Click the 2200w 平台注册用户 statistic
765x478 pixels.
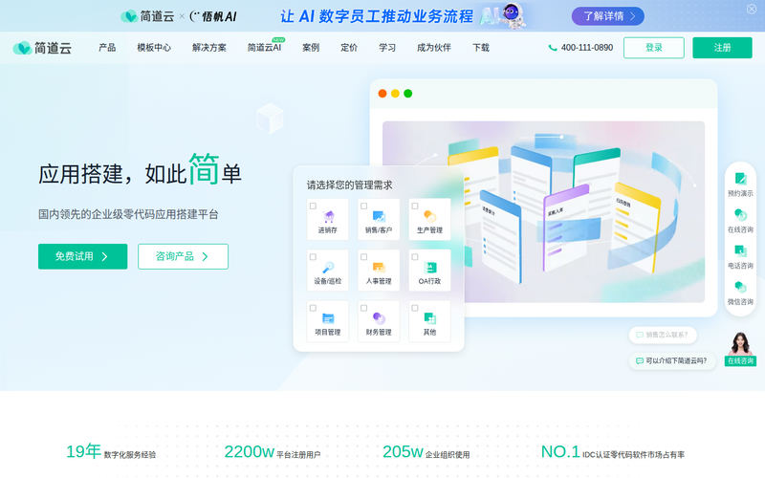(x=273, y=452)
